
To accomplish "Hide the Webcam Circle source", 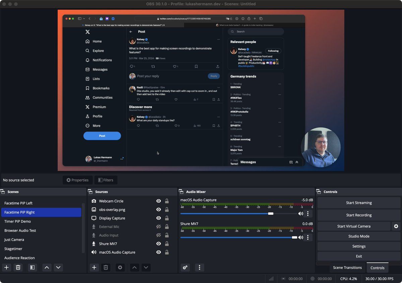I will (158, 201).
